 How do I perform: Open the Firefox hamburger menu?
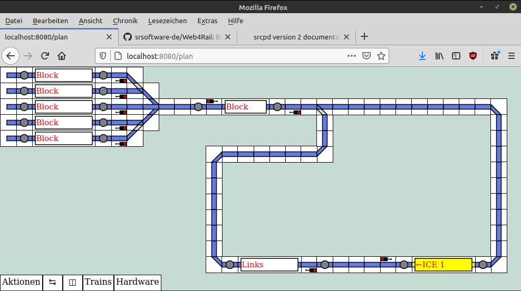(x=511, y=56)
